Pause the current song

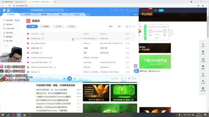coord(69,78)
